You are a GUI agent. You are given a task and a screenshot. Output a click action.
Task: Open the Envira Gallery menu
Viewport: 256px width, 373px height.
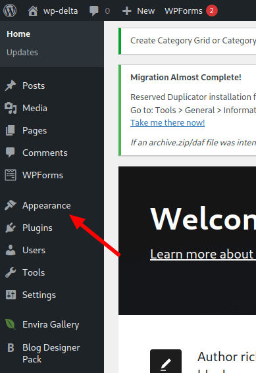coord(51,324)
